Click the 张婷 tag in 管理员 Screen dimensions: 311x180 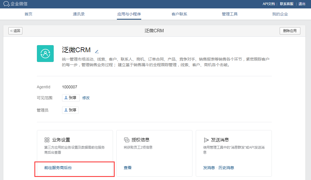click(x=70, y=110)
